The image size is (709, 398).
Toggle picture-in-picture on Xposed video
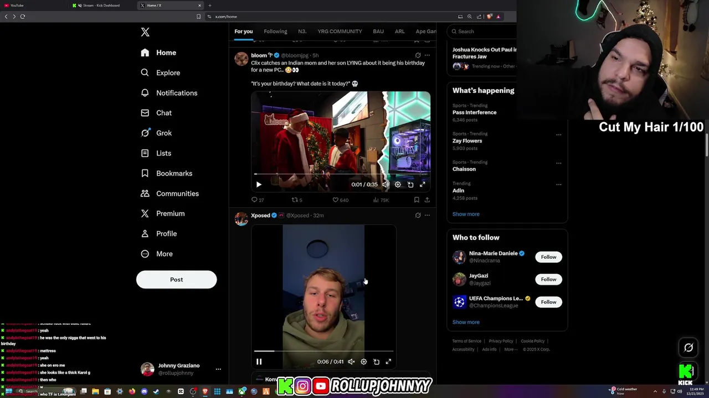(x=376, y=362)
